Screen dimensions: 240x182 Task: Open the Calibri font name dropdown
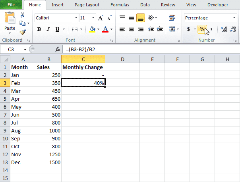76,18
